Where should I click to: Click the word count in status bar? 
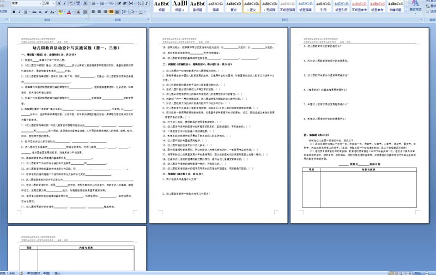(8, 273)
